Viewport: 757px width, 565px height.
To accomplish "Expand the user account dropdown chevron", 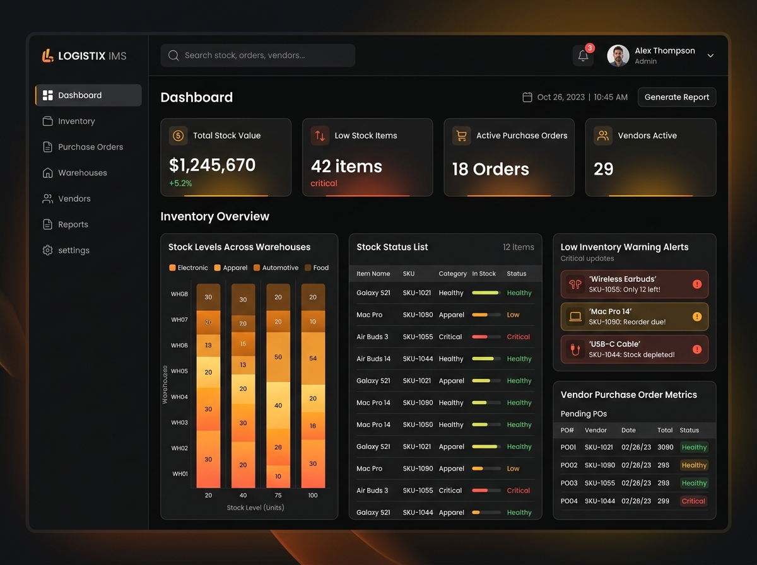I will (710, 55).
